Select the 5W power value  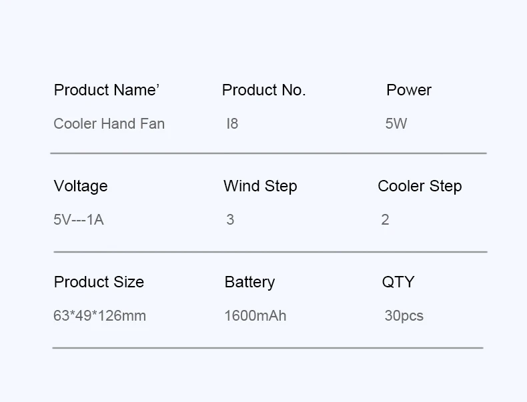[396, 124]
